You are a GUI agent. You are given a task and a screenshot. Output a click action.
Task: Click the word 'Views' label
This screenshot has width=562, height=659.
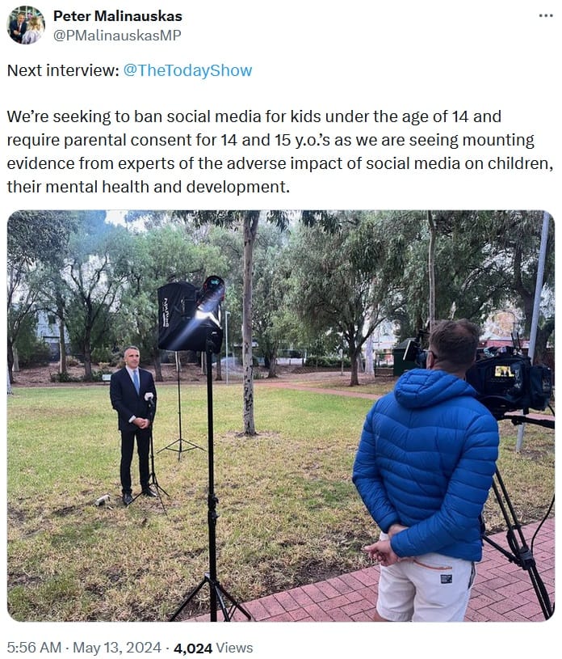click(235, 648)
